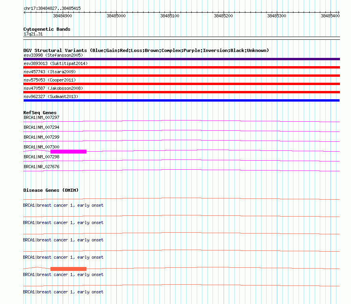Open the nsv470587 (Jakobsson2008) variant label
The image size is (351, 304).
53,88
